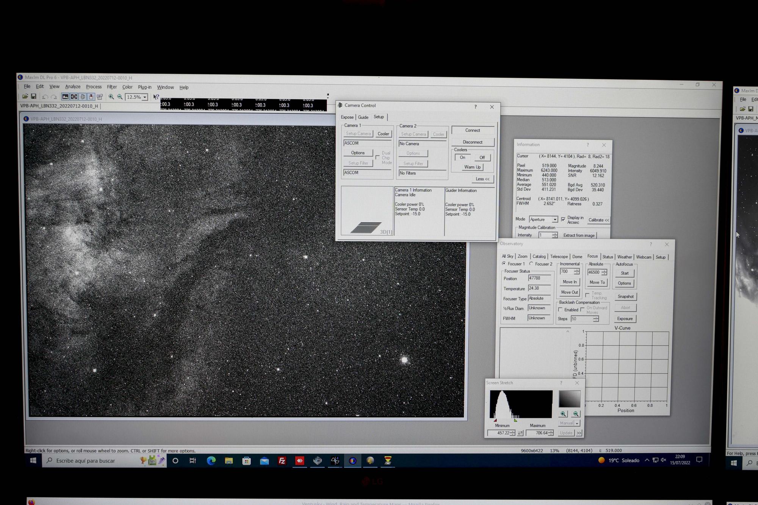The width and height of the screenshot is (758, 505).
Task: Toggle the Information window toolbar icon
Action: pos(91,97)
